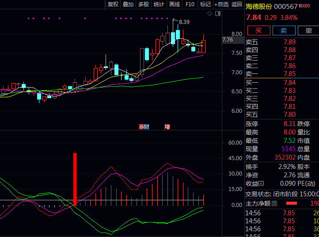This screenshot has height=237, width=319.
Task: Click the 增 event marker on chart
Action: point(167,127)
